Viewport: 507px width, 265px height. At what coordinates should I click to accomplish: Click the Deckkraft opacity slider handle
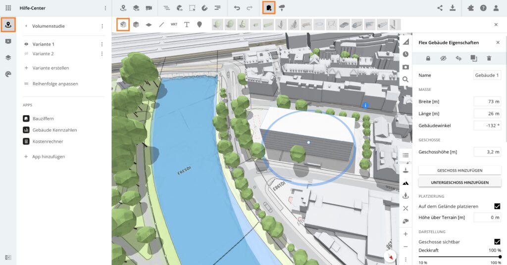500,257
